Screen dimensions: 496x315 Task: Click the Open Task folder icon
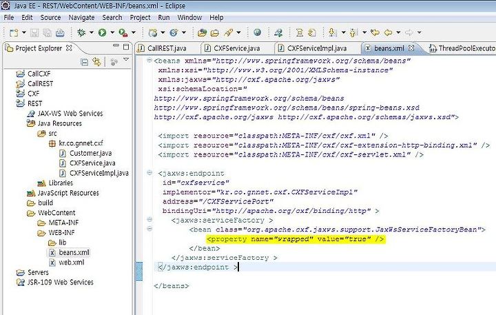[215, 32]
